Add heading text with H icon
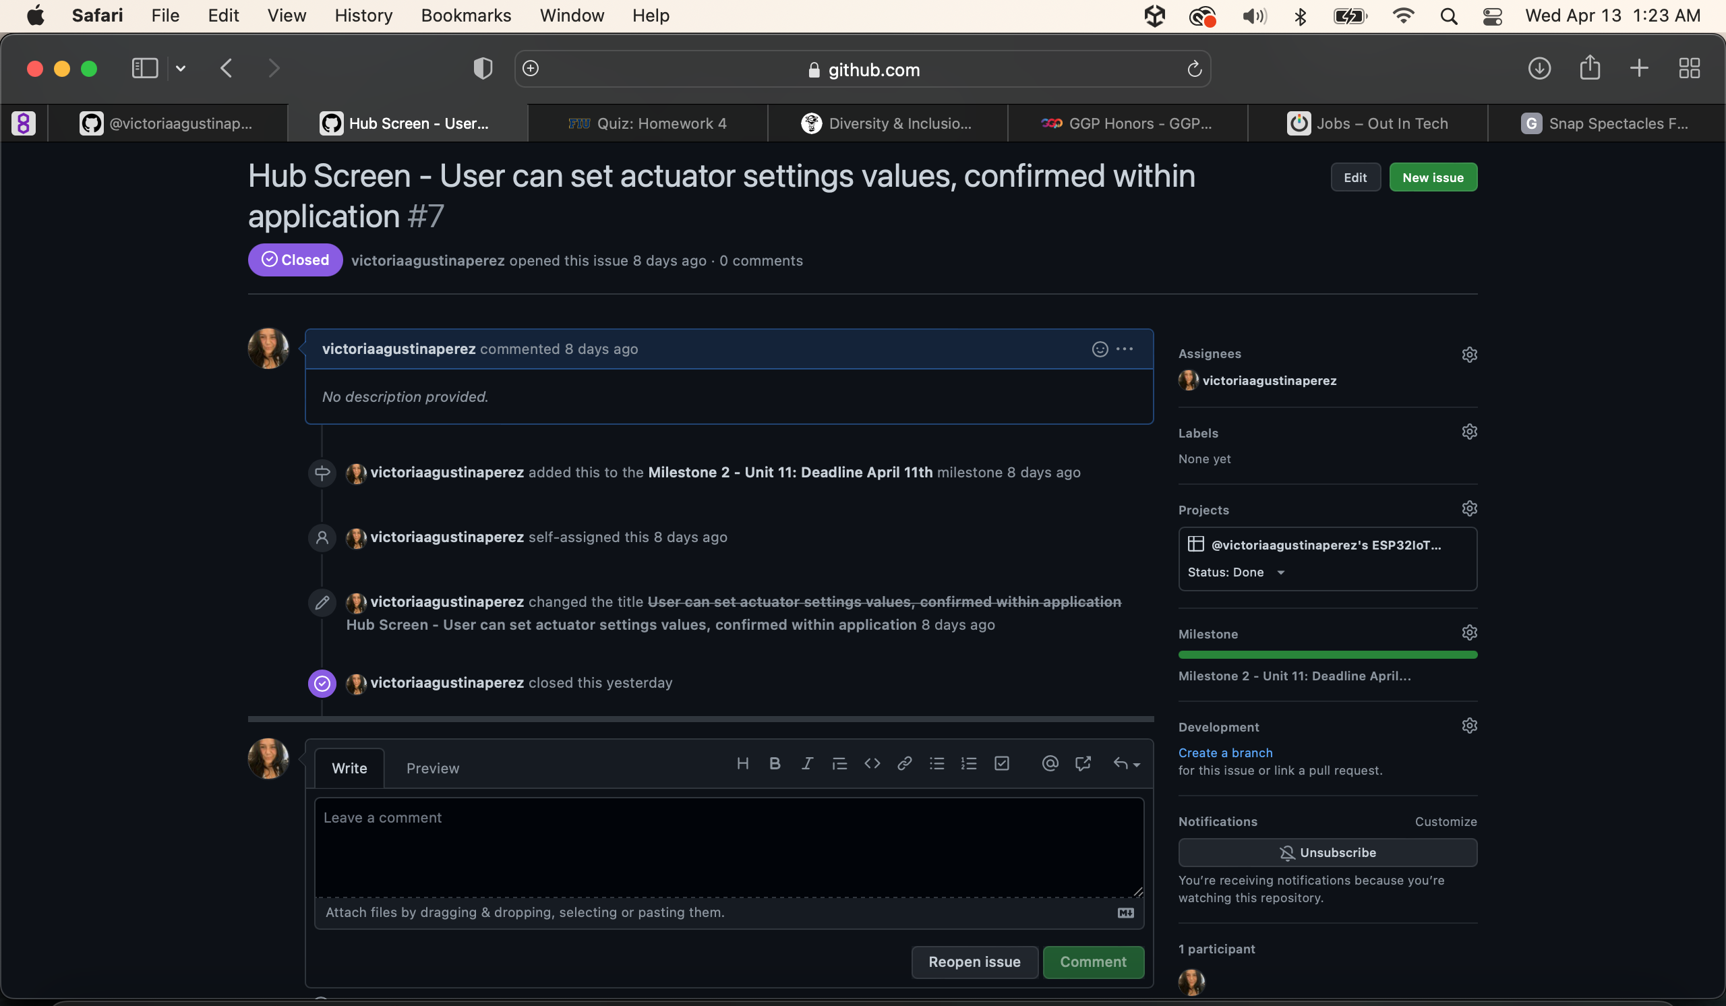The height and width of the screenshot is (1006, 1726). 742,763
